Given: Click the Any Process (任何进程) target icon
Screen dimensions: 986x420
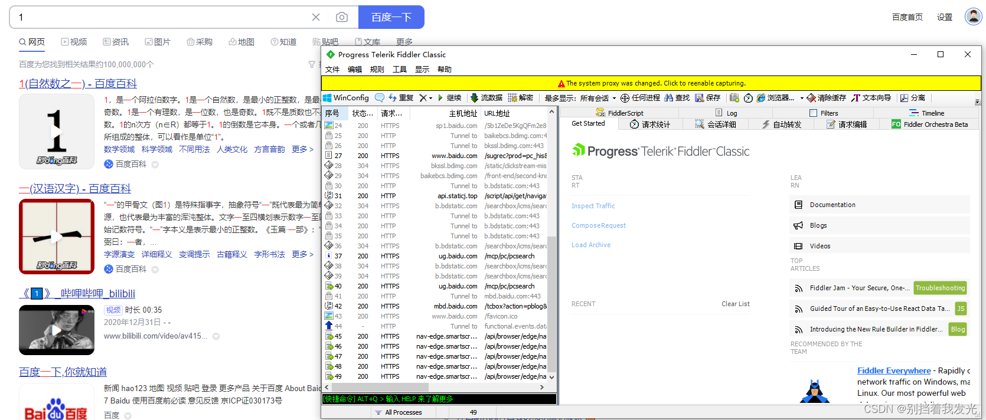Looking at the screenshot, I should pos(625,98).
